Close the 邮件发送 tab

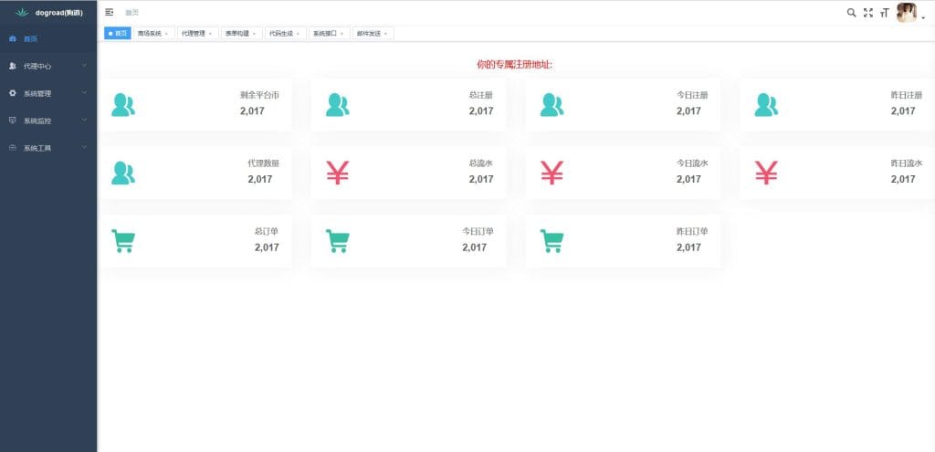pos(385,34)
